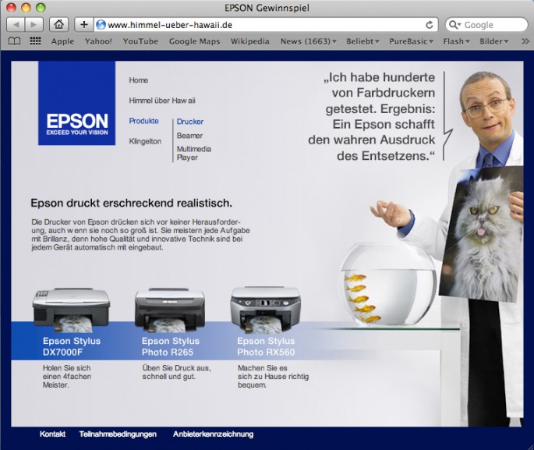Click the cat photo held by the man
This screenshot has height=450, width=534.
pos(482,235)
